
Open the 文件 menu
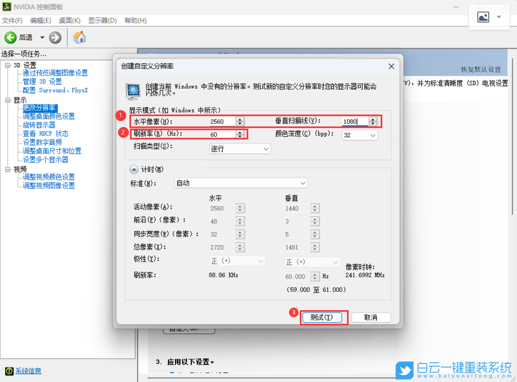(12, 21)
